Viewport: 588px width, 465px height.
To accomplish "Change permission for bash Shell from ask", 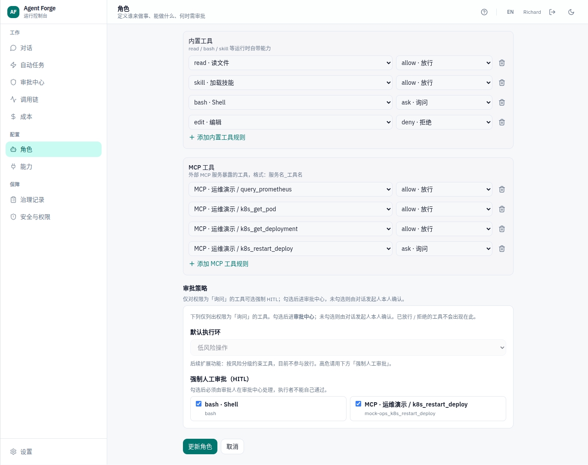I will click(x=444, y=102).
